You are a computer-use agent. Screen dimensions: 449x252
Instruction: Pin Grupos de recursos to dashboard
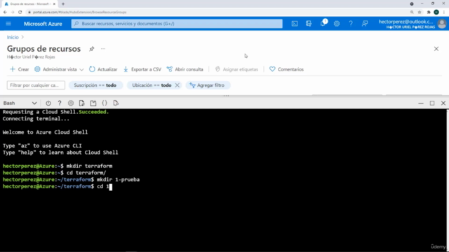point(92,49)
